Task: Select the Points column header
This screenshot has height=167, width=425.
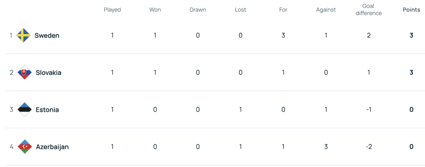Action: tap(411, 10)
